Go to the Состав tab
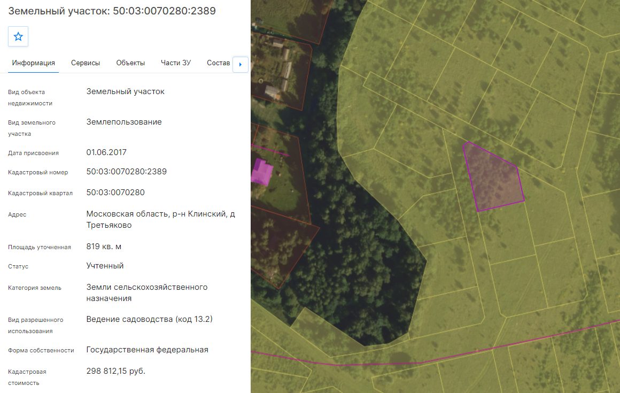The height and width of the screenshot is (393, 620). tap(218, 63)
